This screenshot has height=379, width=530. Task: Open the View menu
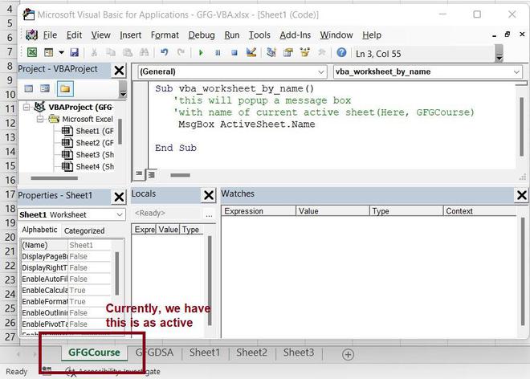click(100, 35)
